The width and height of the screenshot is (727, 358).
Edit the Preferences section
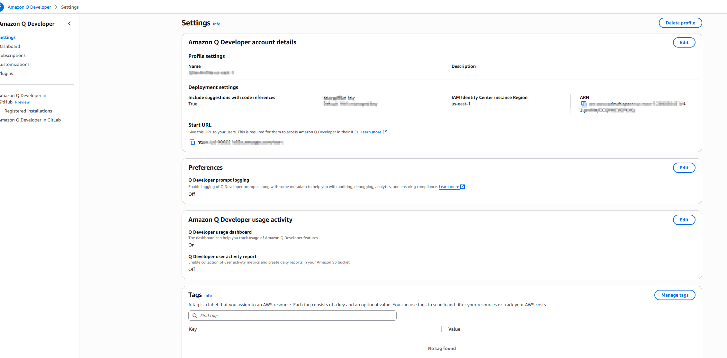tap(684, 167)
